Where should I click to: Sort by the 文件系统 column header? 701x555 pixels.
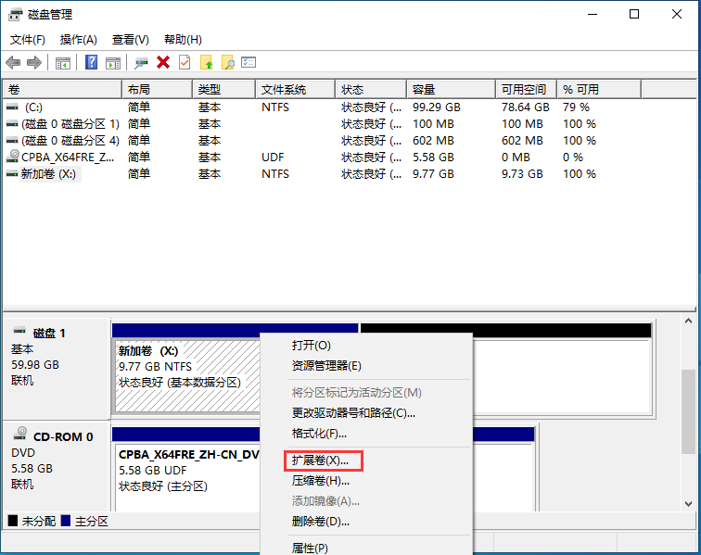(296, 89)
